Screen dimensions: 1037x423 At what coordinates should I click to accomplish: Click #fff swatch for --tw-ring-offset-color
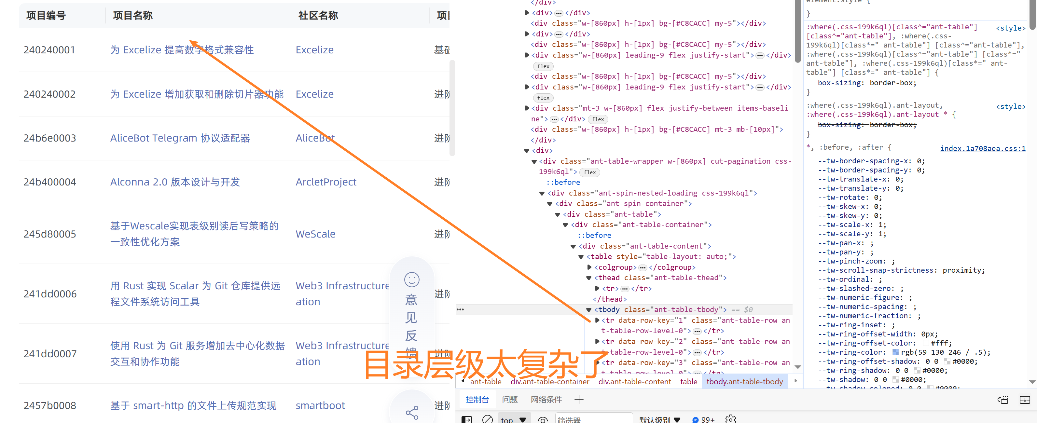click(925, 343)
